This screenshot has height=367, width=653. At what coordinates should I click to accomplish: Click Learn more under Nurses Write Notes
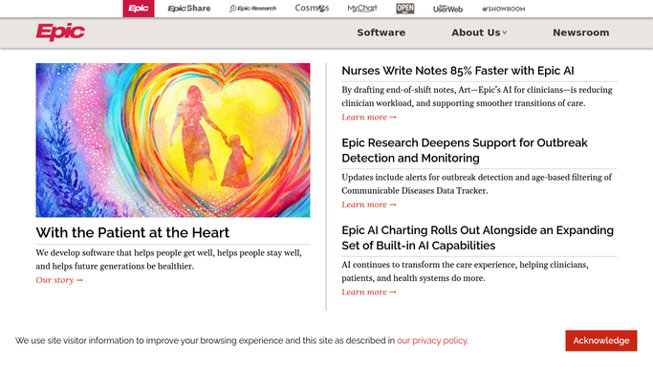coord(369,118)
